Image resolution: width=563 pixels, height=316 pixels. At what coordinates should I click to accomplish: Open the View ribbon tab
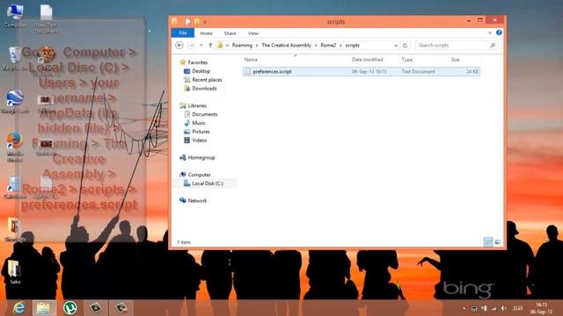pyautogui.click(x=253, y=33)
